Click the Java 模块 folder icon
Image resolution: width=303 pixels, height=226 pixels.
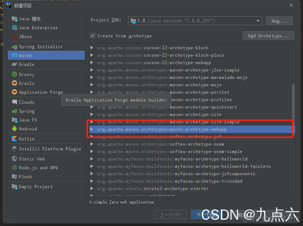coord(14,19)
